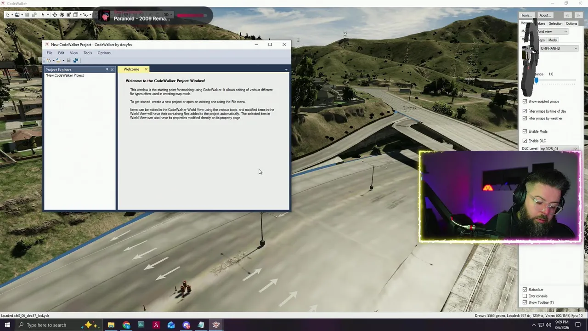Click the Tools... button in side panel
Screen dimensions: 588x331
pos(526,15)
